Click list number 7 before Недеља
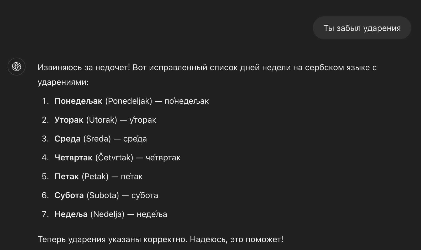 point(45,214)
